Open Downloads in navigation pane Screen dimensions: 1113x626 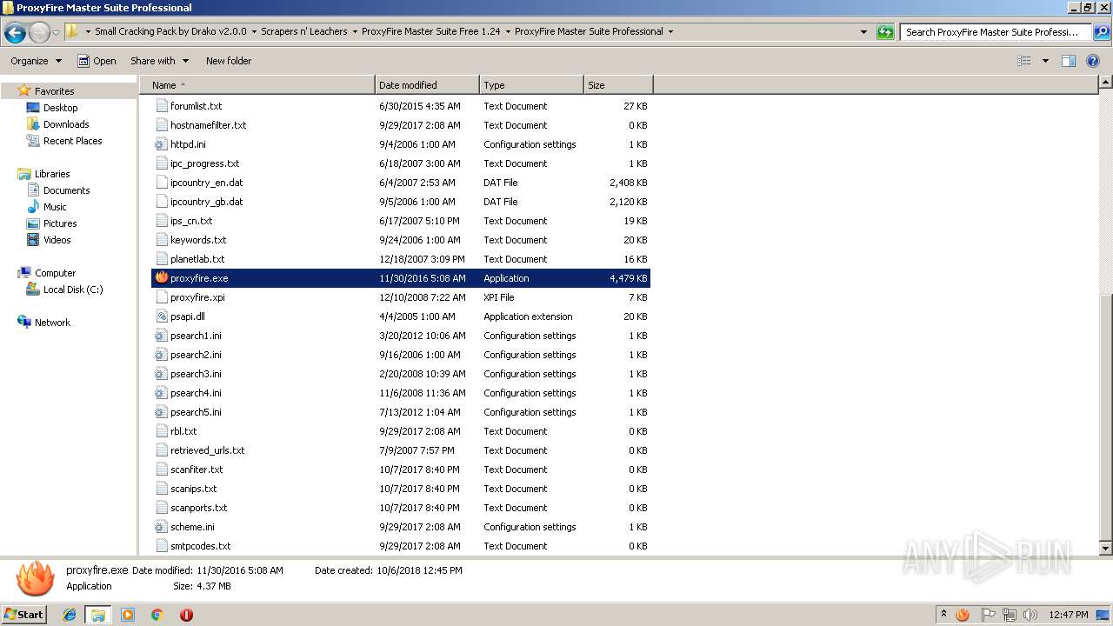click(x=66, y=124)
